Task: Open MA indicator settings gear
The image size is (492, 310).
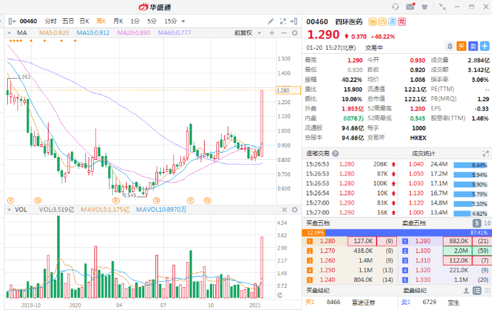Action: tap(295, 33)
